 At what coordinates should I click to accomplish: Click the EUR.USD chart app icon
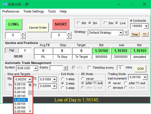tap(5, 4)
